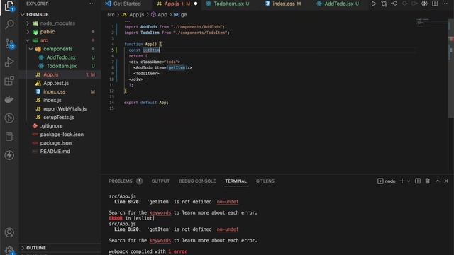Open the Manage gear icon
This screenshot has height=255, width=454.
pyautogui.click(x=9, y=250)
